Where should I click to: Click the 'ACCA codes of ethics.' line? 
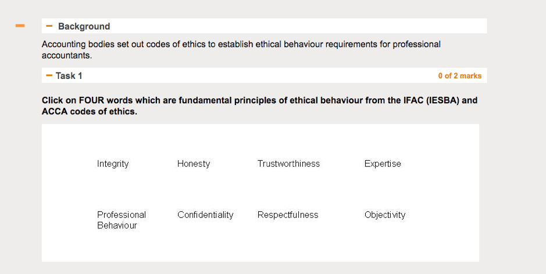pyautogui.click(x=89, y=111)
